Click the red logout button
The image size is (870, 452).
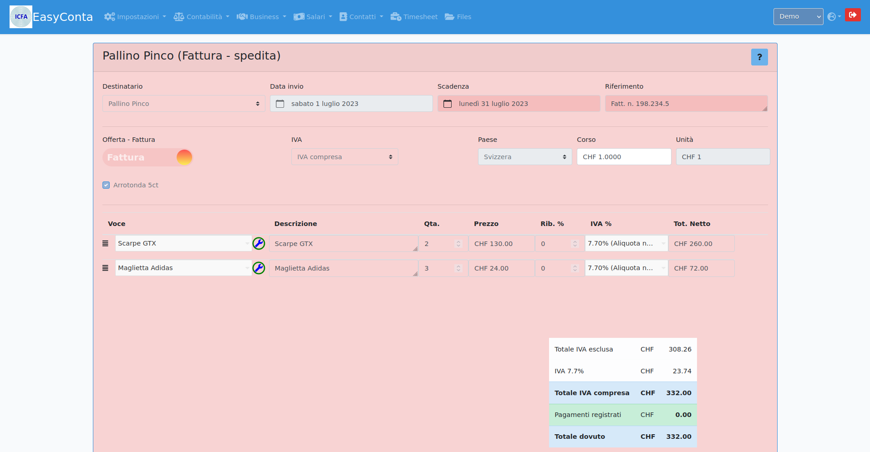pyautogui.click(x=853, y=15)
